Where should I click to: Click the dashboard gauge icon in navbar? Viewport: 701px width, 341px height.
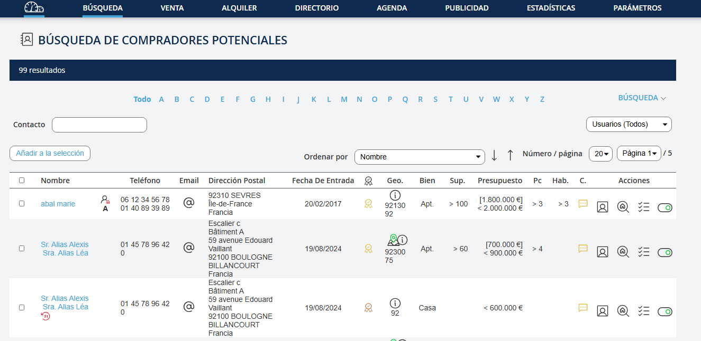click(x=34, y=8)
